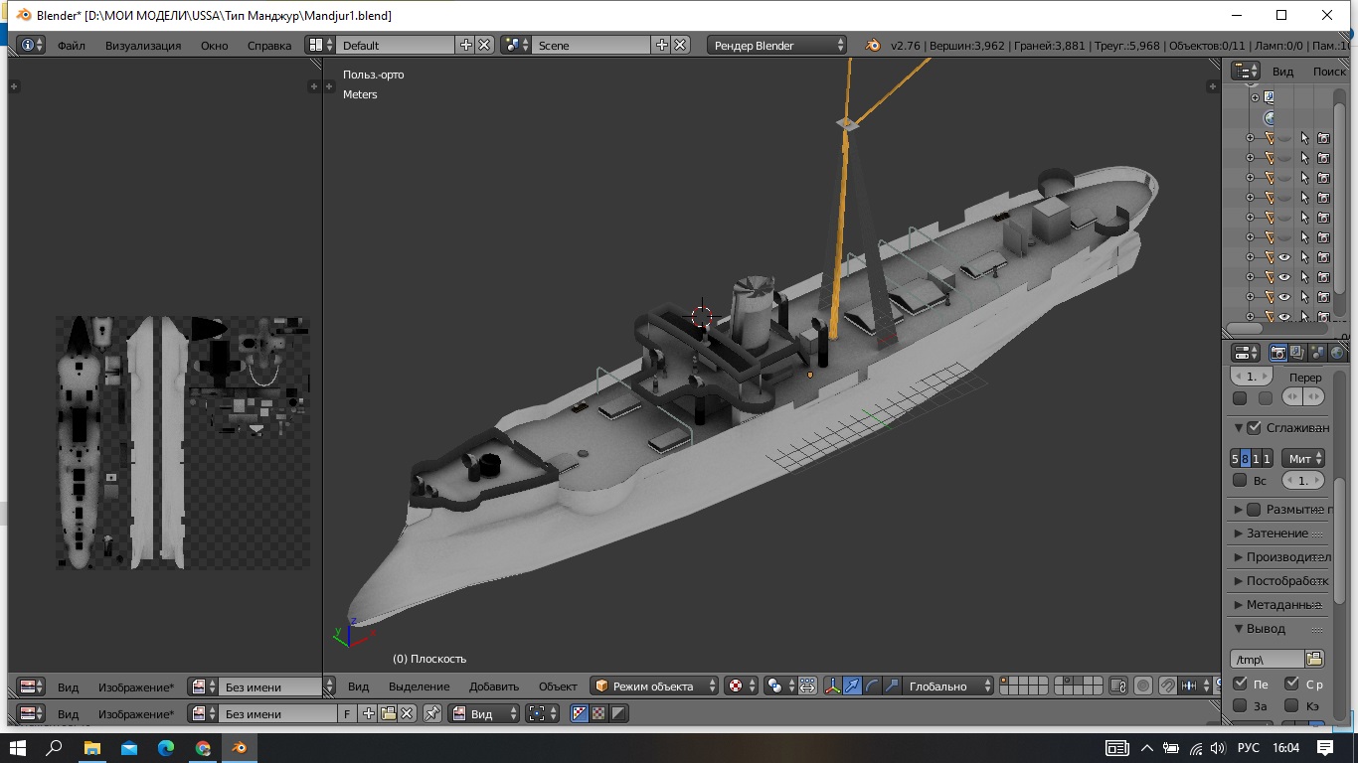Open the World properties globe icon
The width and height of the screenshot is (1358, 763).
(1337, 353)
